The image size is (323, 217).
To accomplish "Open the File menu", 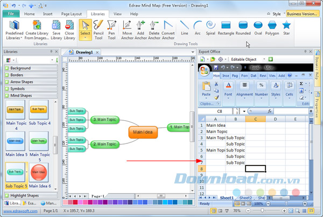I will 11,14.
